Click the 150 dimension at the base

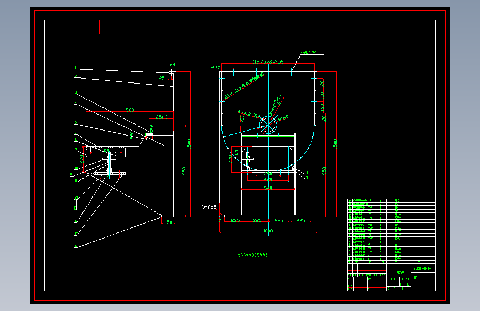point(168,222)
